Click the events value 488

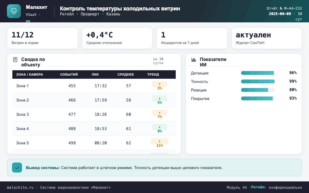(x=72, y=129)
